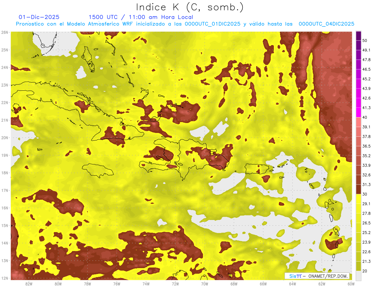Image resolution: width=373 pixels, height=288 pixels.
Task: Click the colorbar label "41.3"
Action: click(366, 108)
